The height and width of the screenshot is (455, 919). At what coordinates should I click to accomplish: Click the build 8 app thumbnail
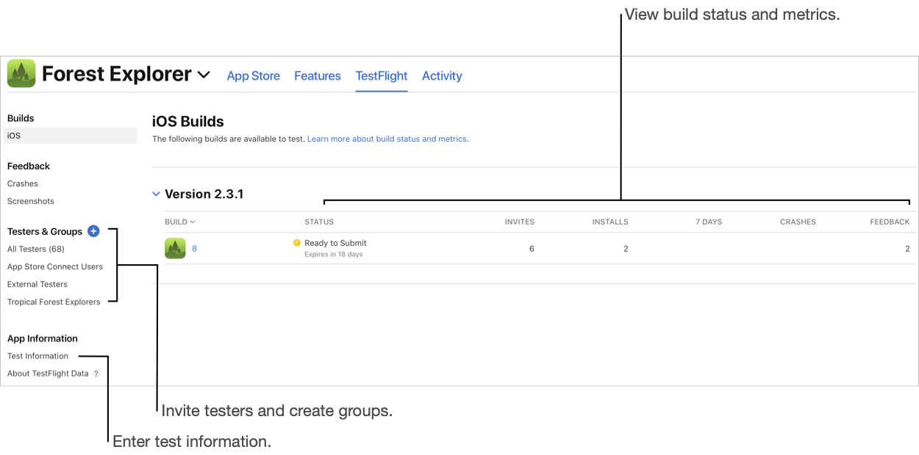pos(175,249)
